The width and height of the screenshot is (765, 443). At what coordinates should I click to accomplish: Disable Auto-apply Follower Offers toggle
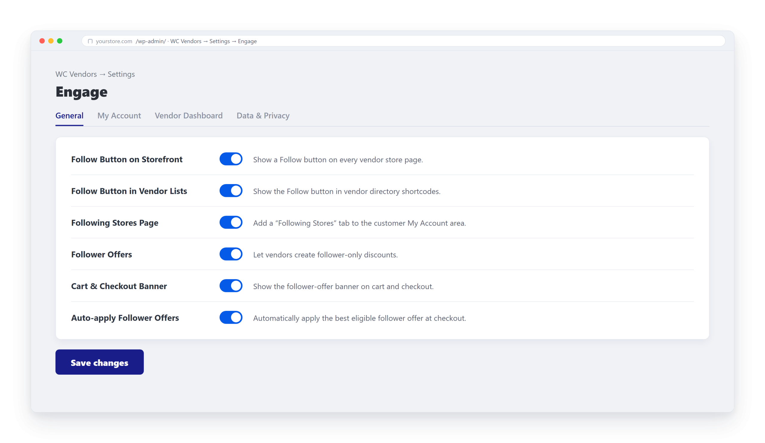click(x=231, y=317)
